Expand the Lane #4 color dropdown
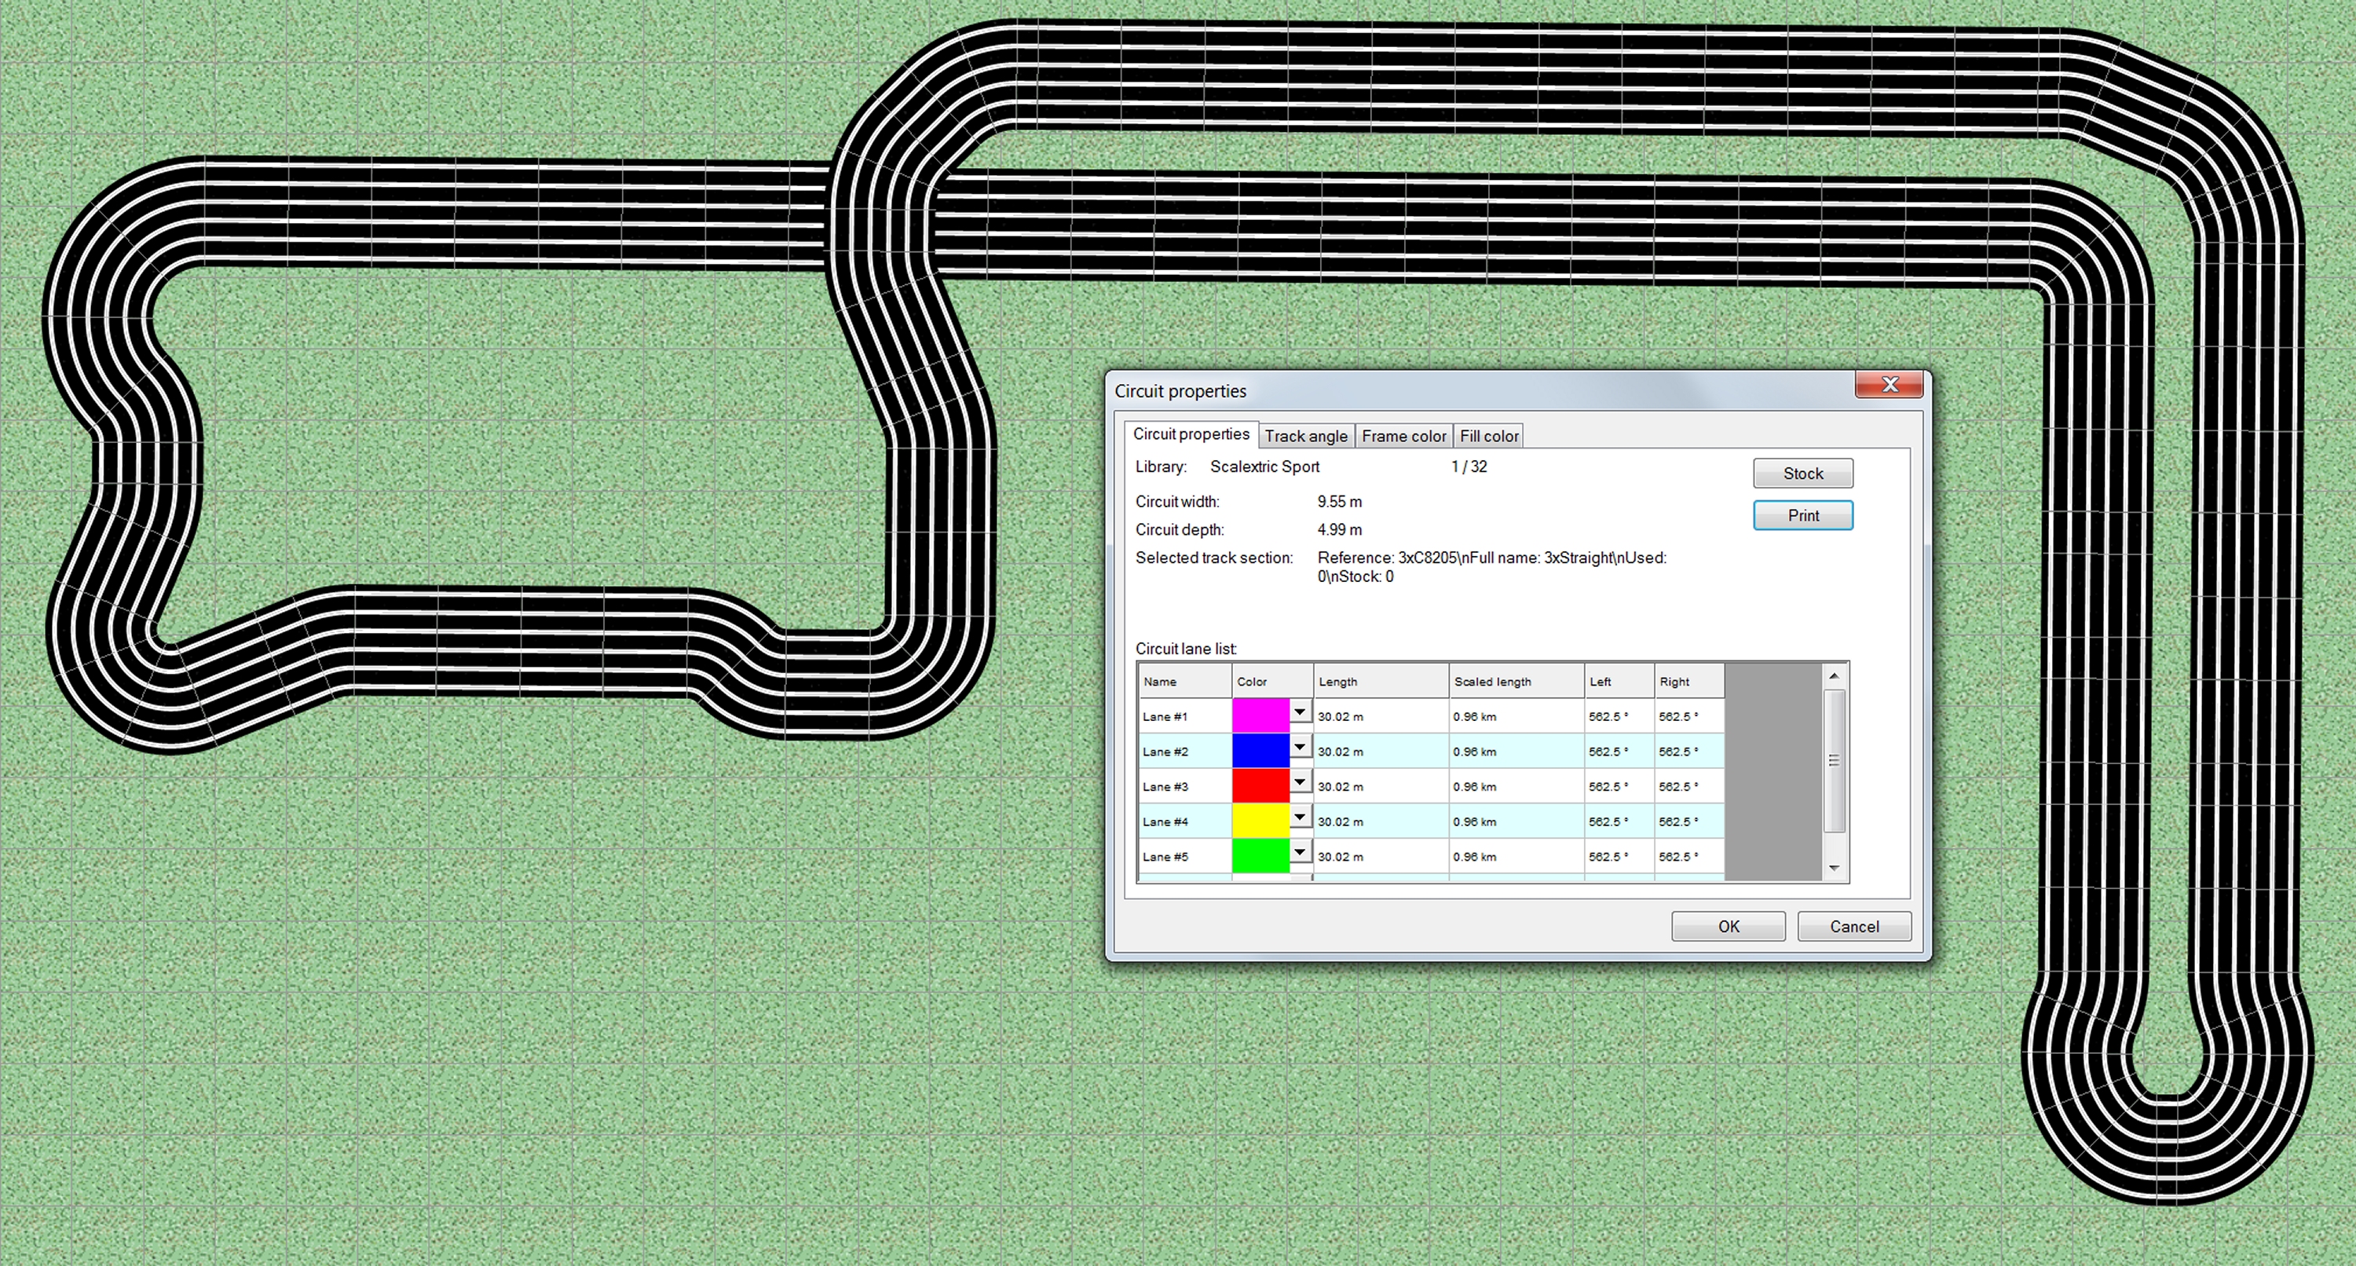 [1299, 817]
